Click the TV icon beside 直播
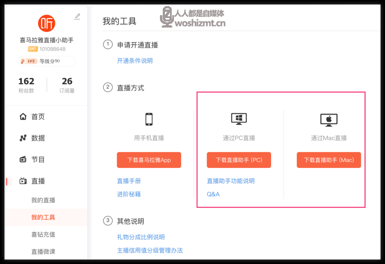This screenshot has width=385, height=264. coord(23,181)
